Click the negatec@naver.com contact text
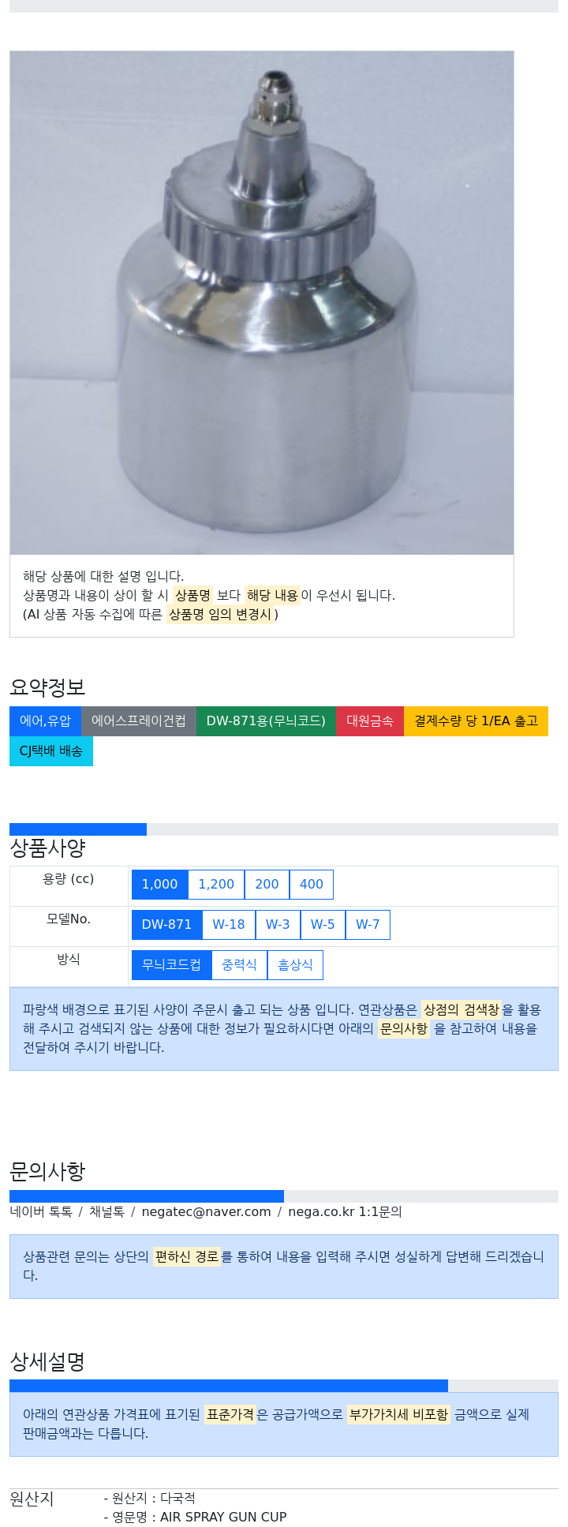The width and height of the screenshot is (568, 1527). (206, 1211)
